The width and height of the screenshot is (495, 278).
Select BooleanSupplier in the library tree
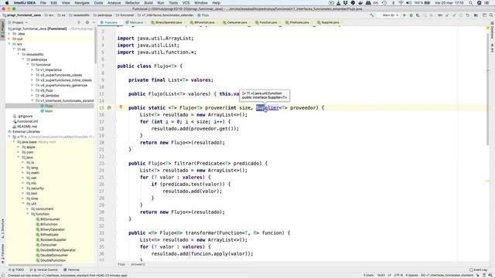(x=53, y=239)
